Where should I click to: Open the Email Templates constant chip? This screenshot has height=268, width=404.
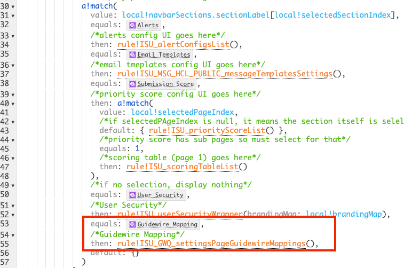tap(160, 54)
